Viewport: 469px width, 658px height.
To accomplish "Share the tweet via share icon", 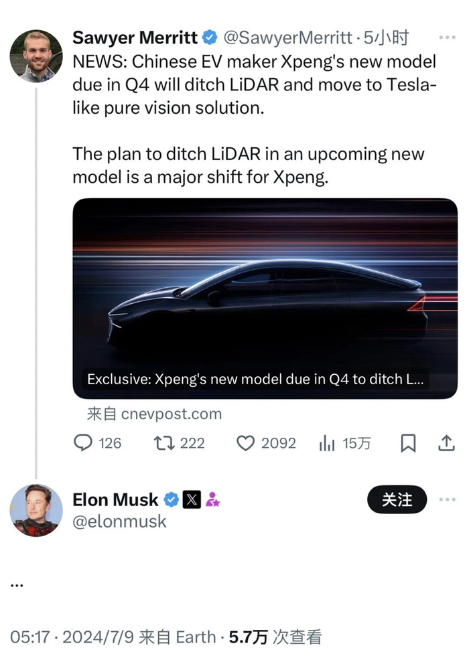I will tap(446, 443).
